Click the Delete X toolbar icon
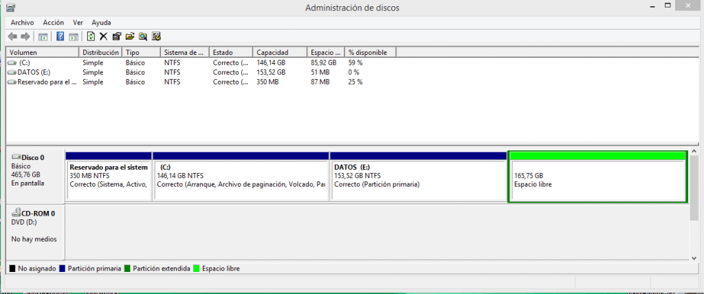Screen dimensions: 704x294 (103, 36)
